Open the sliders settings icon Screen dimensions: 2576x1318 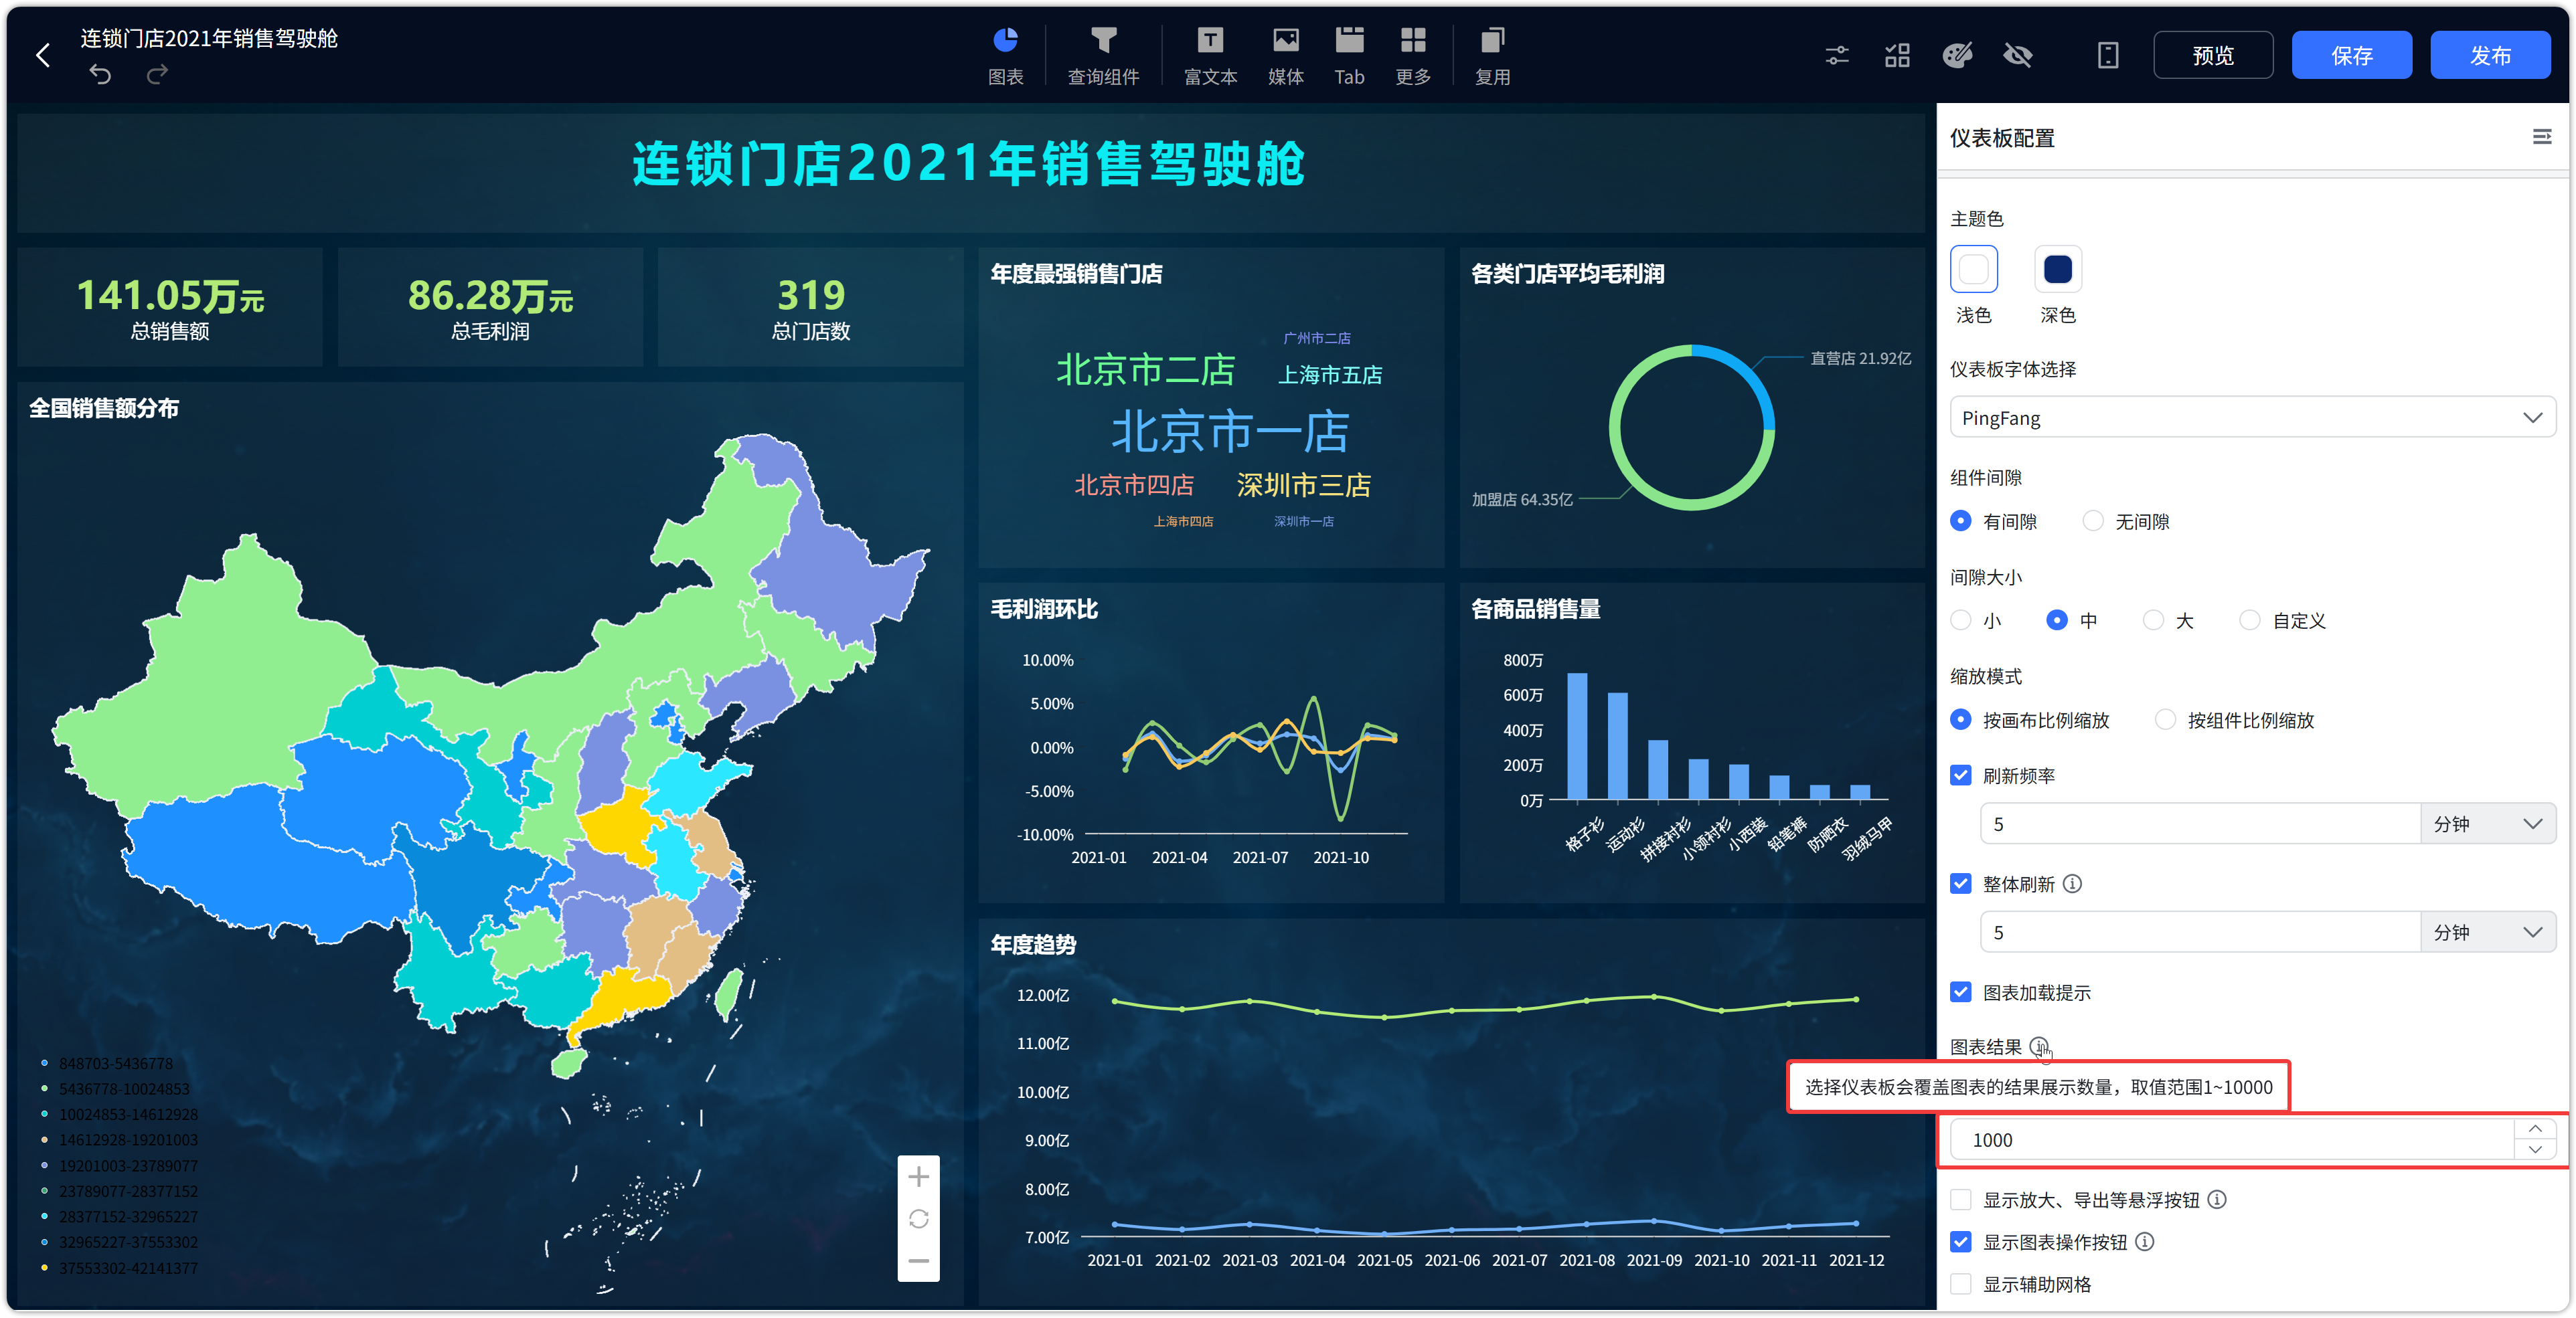[1837, 55]
